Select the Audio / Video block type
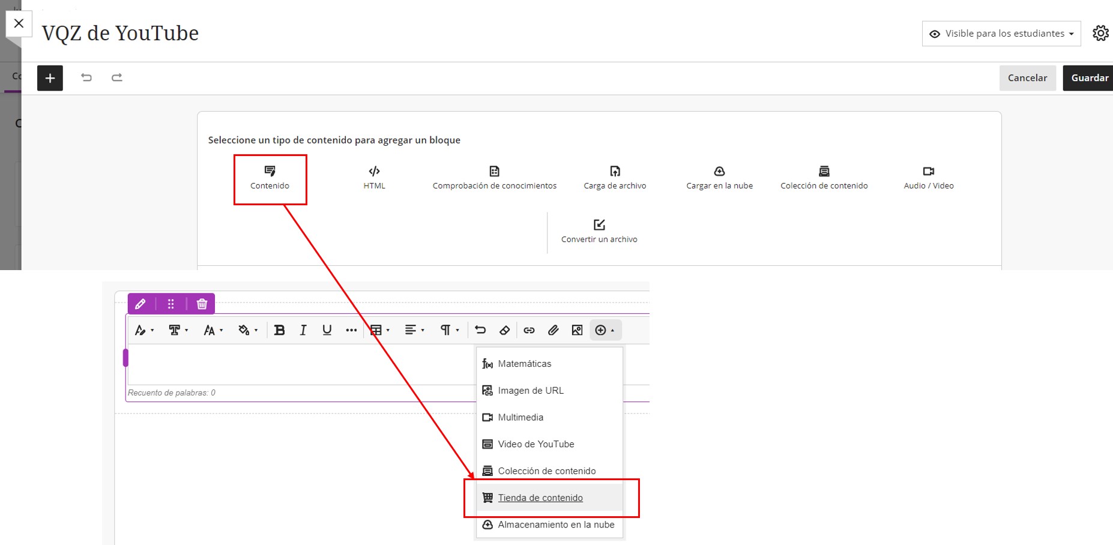This screenshot has height=545, width=1113. [x=929, y=178]
